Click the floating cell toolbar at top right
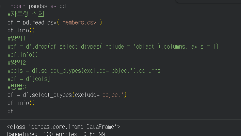The height and width of the screenshot is (136, 241). tap(208, 2)
